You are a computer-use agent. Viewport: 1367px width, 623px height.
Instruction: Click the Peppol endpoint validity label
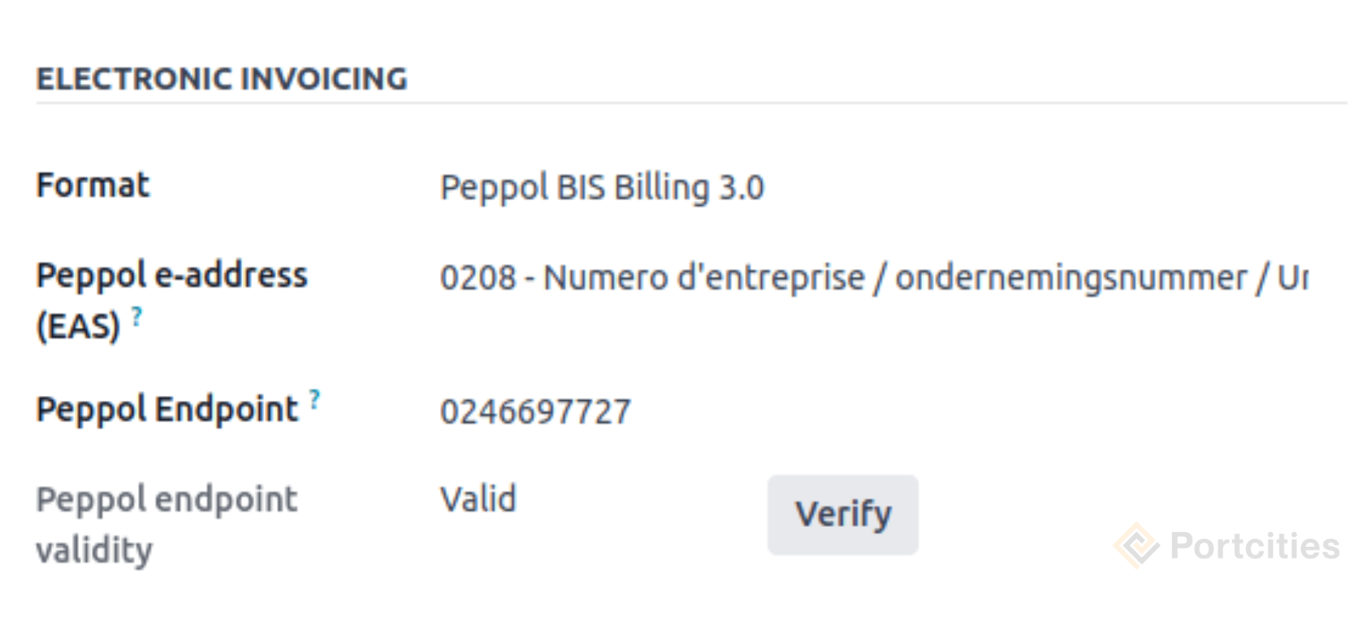(x=166, y=523)
